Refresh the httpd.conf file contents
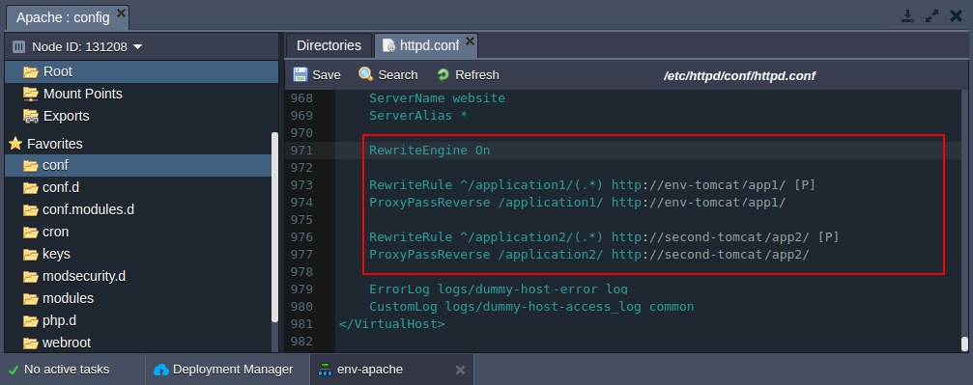 coord(468,75)
